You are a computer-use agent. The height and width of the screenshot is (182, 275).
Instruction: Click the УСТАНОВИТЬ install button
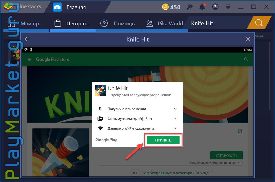[226, 155]
